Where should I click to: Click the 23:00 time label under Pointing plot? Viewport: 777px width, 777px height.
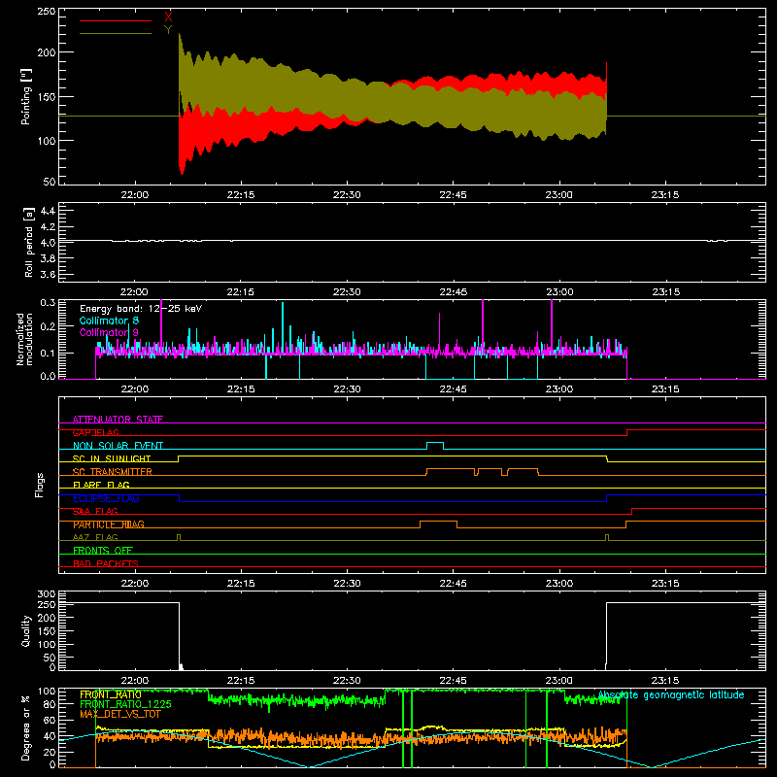[x=559, y=195]
